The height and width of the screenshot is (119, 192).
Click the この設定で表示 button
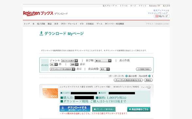click(x=144, y=69)
